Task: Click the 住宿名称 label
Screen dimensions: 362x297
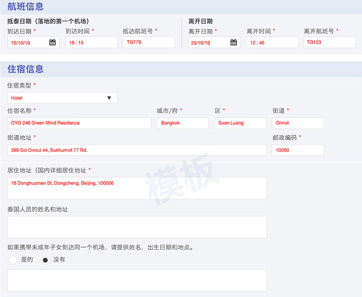Action: pyautogui.click(x=19, y=111)
